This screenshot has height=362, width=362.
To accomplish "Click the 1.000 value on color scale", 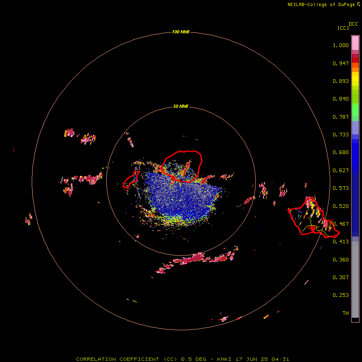I will click(341, 45).
